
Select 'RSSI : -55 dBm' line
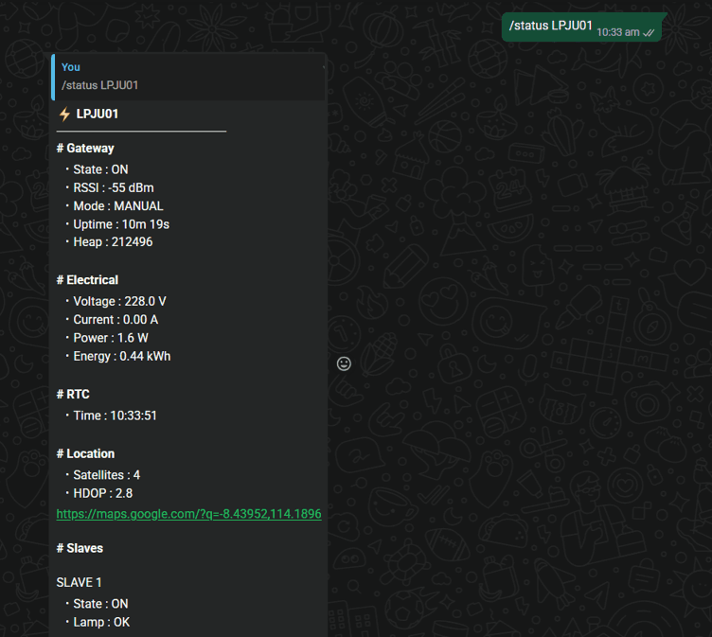tap(114, 188)
